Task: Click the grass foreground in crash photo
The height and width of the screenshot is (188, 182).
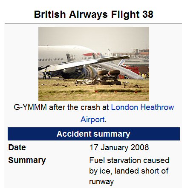Action: click(94, 93)
